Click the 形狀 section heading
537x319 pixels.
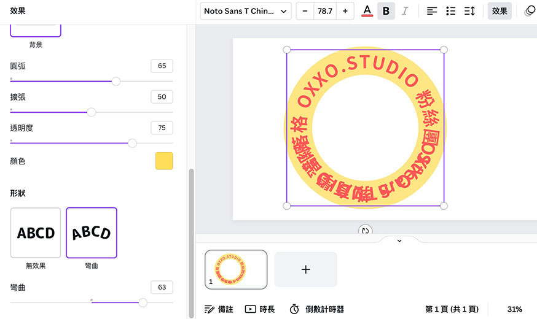18,193
